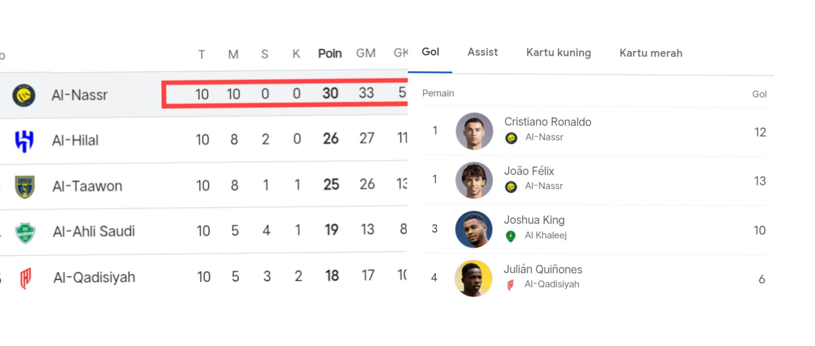
Task: Click the Poin column header
Action: pyautogui.click(x=330, y=53)
